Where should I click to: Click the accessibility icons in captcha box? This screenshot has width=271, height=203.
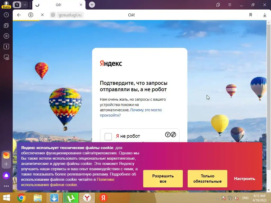170,135
